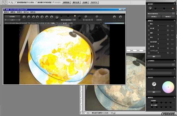Image resolution: width=177 pixels, height=116 pixels.
Task: Select X3F dot in adjustment palette
Action: 155,9
